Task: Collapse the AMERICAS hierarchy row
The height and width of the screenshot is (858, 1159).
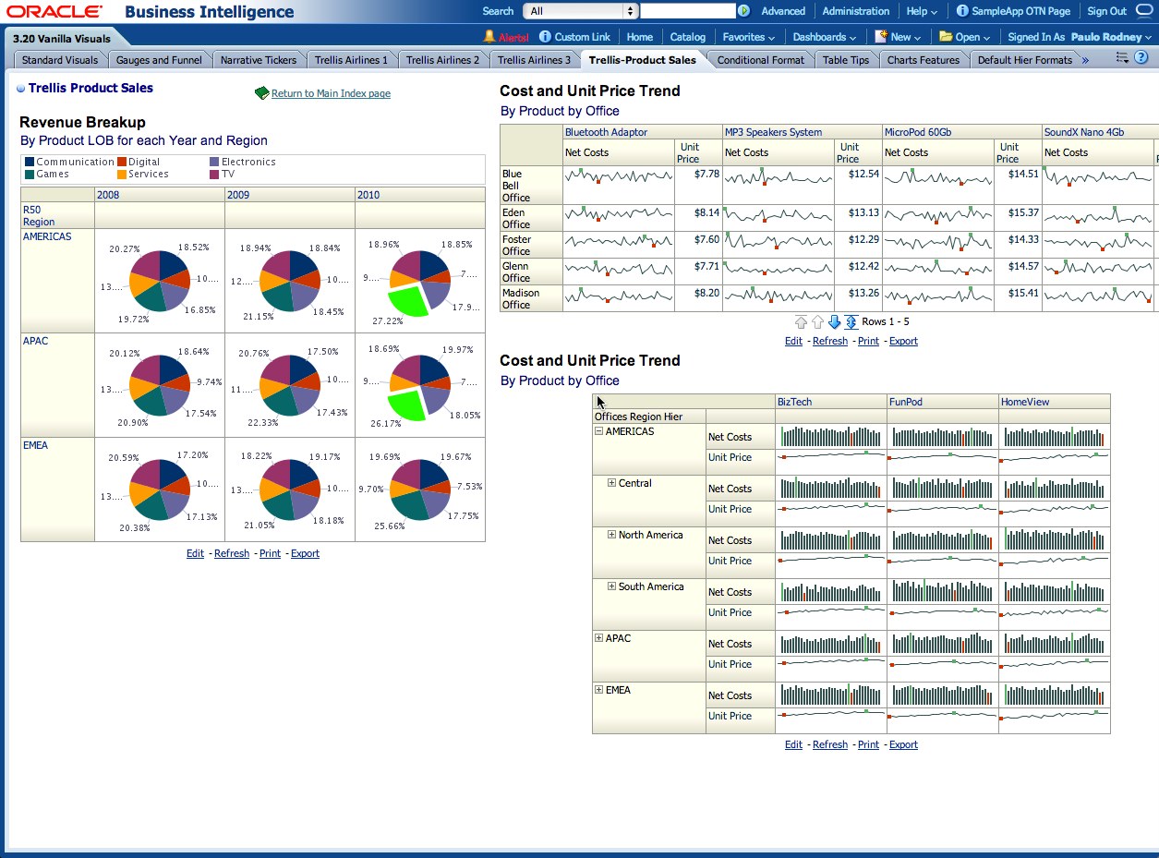Action: point(599,431)
